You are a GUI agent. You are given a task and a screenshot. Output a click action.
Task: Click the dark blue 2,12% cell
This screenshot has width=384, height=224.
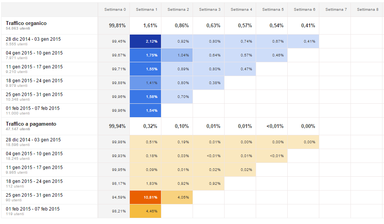tap(146, 41)
